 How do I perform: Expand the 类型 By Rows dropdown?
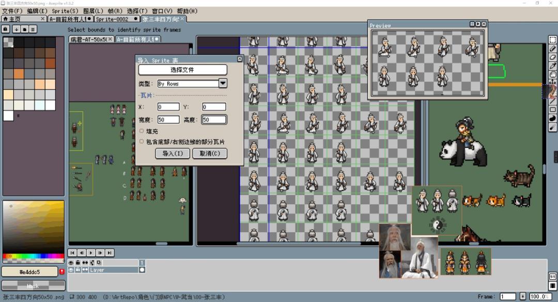pyautogui.click(x=223, y=83)
